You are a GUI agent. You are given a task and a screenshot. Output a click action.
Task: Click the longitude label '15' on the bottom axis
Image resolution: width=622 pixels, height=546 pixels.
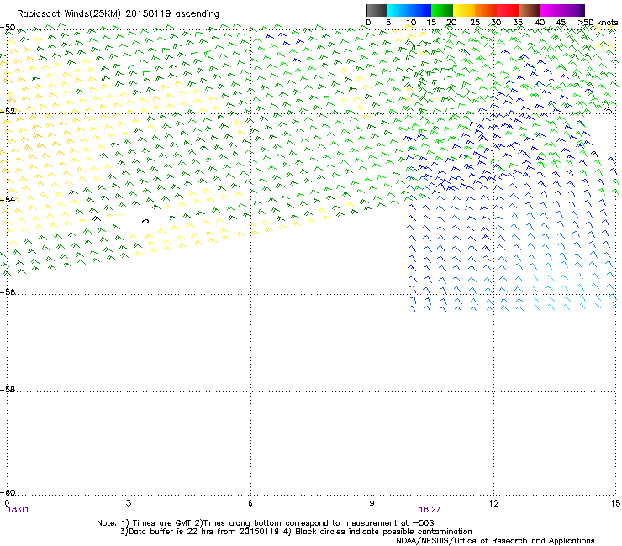coord(615,503)
